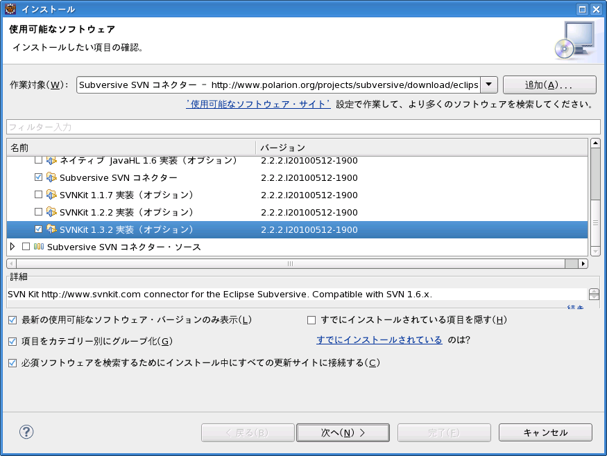Check the SVNKit 1.1.7 実装 checkbox
Viewport: 607px width, 456px height.
(x=38, y=195)
